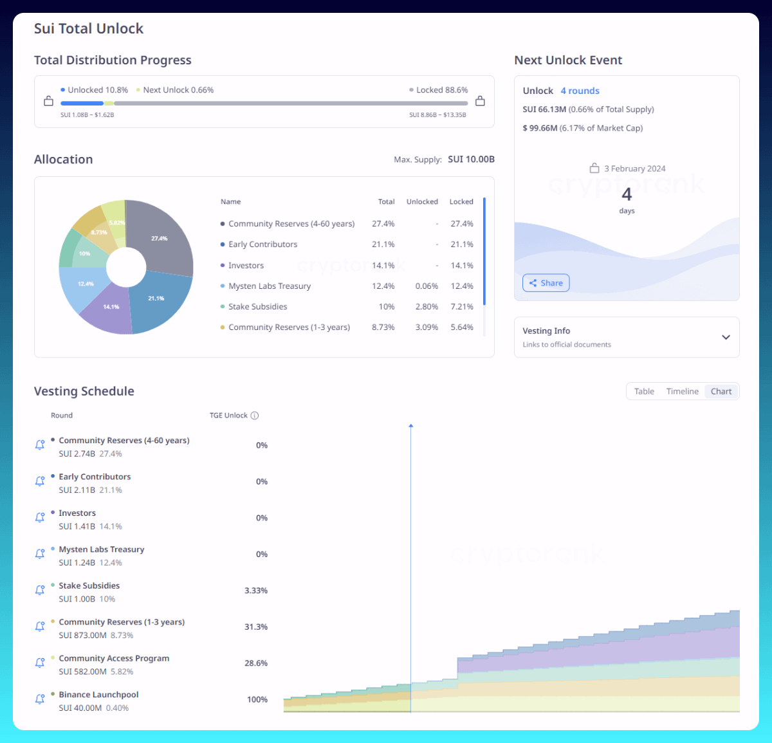Click the 0.06% unlocked value for Mysten Labs
The height and width of the screenshot is (743, 772).
click(x=427, y=286)
